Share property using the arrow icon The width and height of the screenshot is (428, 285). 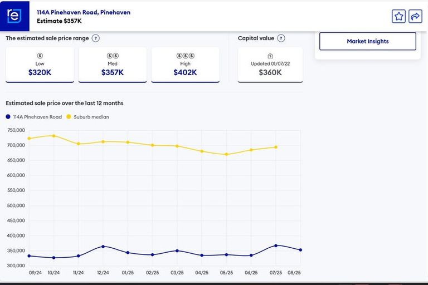[415, 17]
